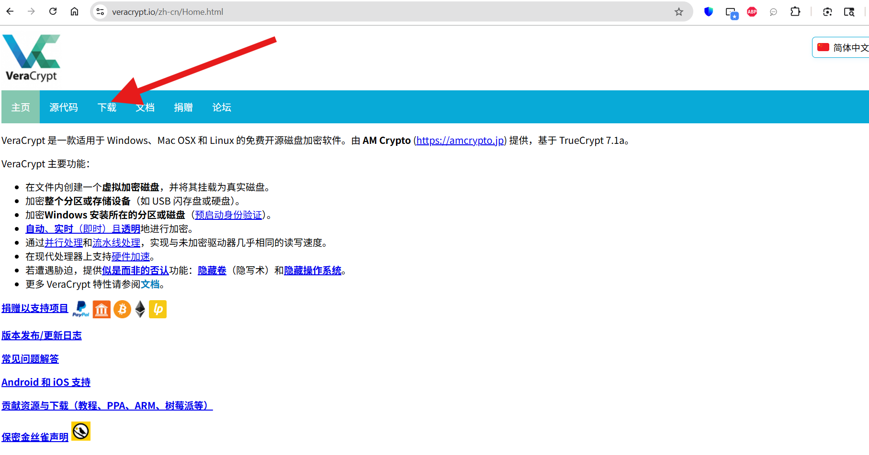Open the 下载 navigation tab
This screenshot has width=869, height=455.
(x=107, y=107)
